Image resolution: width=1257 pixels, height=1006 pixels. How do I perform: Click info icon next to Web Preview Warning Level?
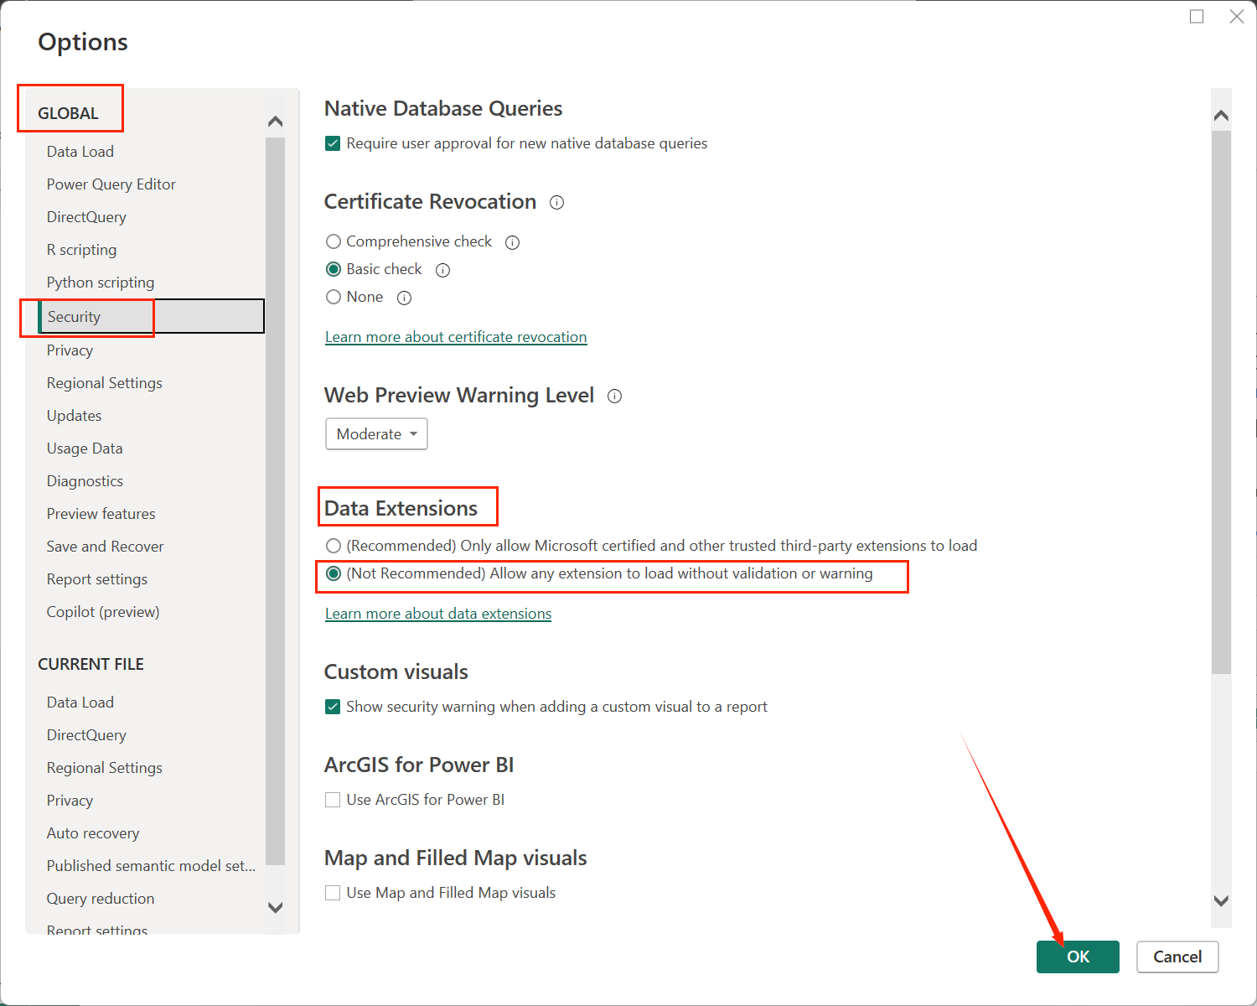(614, 397)
